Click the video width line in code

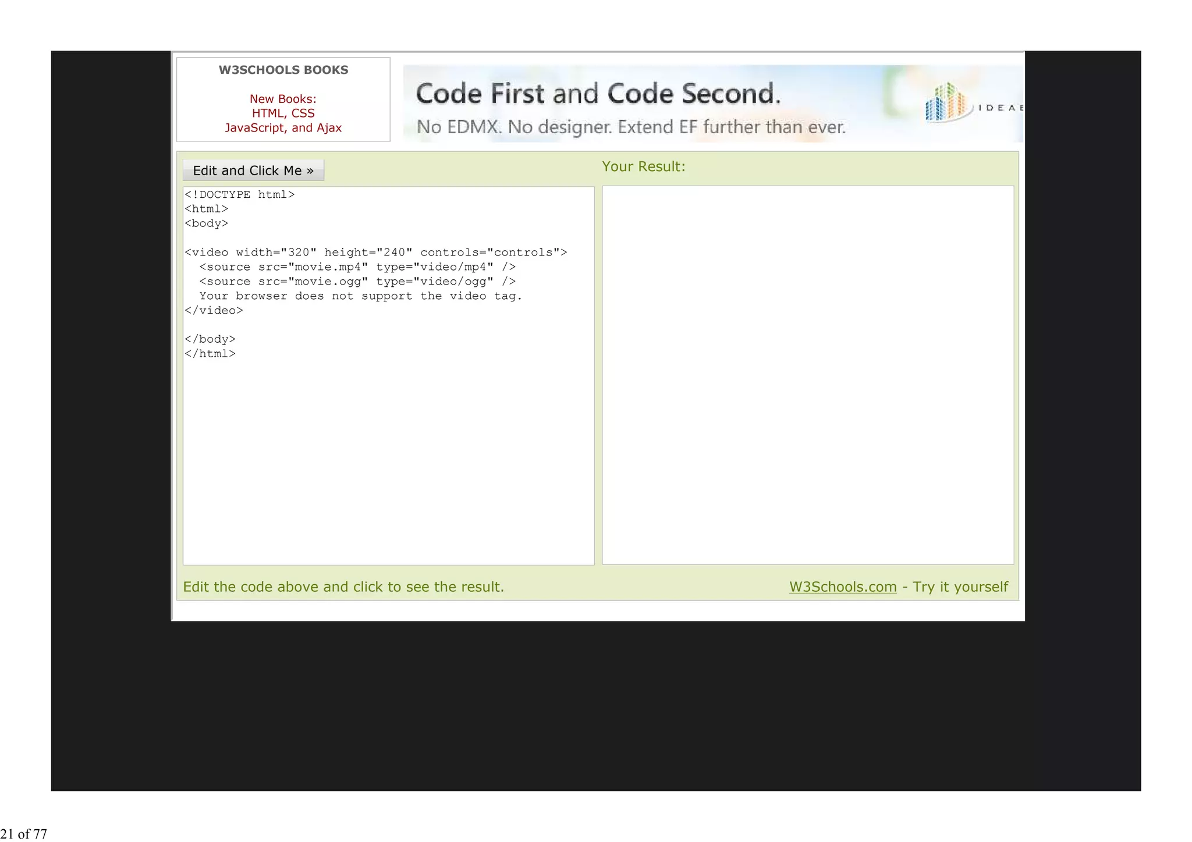pos(375,252)
